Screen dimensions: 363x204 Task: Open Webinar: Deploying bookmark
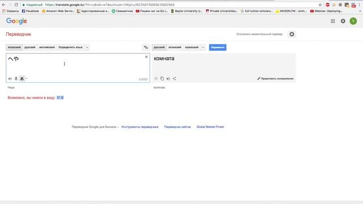click(327, 11)
